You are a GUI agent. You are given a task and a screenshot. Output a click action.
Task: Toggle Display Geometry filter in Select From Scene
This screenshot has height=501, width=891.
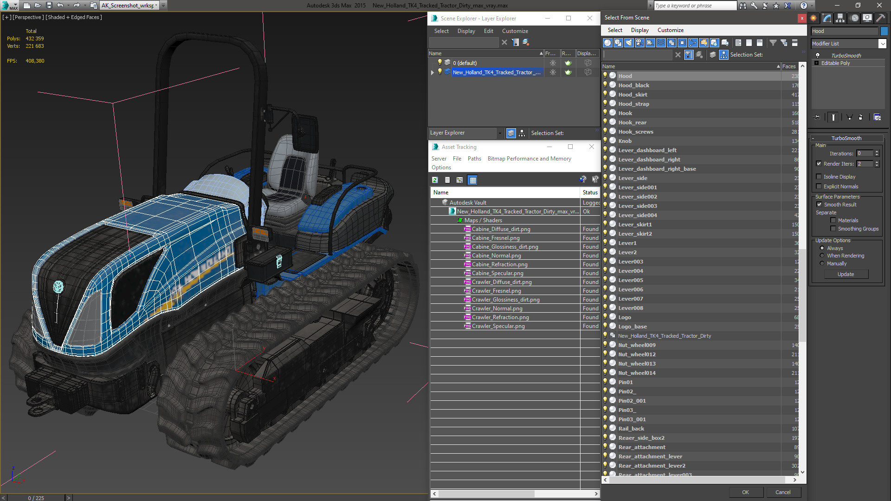coord(607,43)
